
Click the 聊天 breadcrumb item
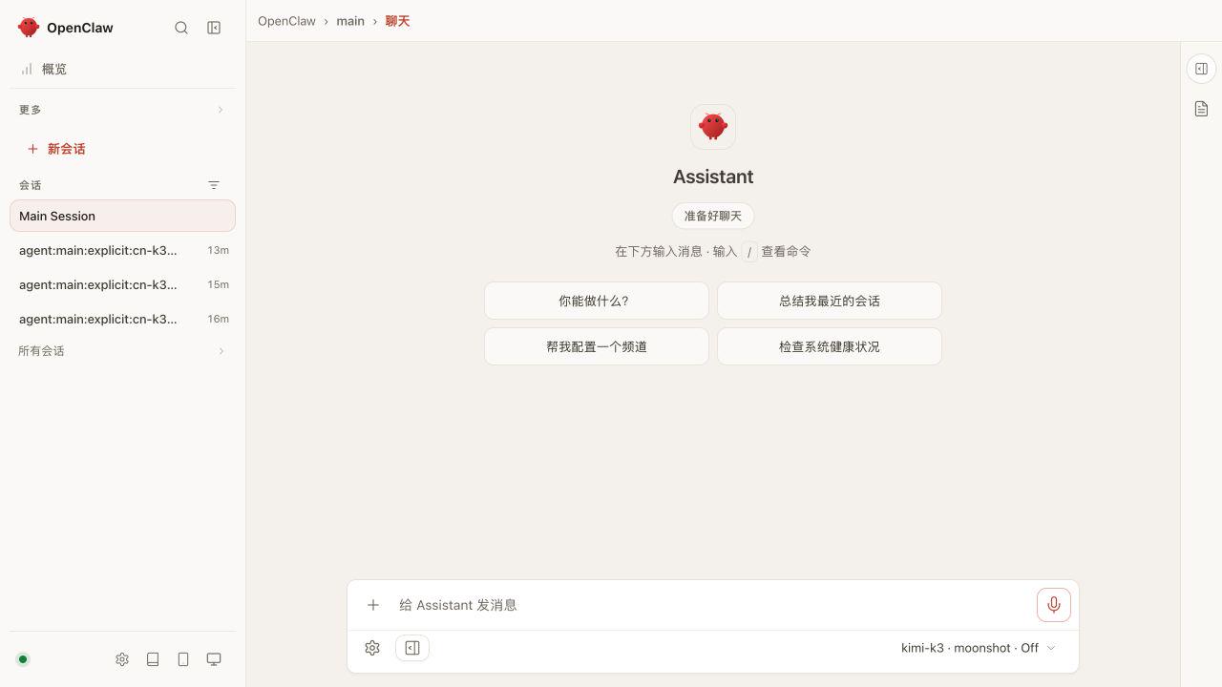click(397, 21)
